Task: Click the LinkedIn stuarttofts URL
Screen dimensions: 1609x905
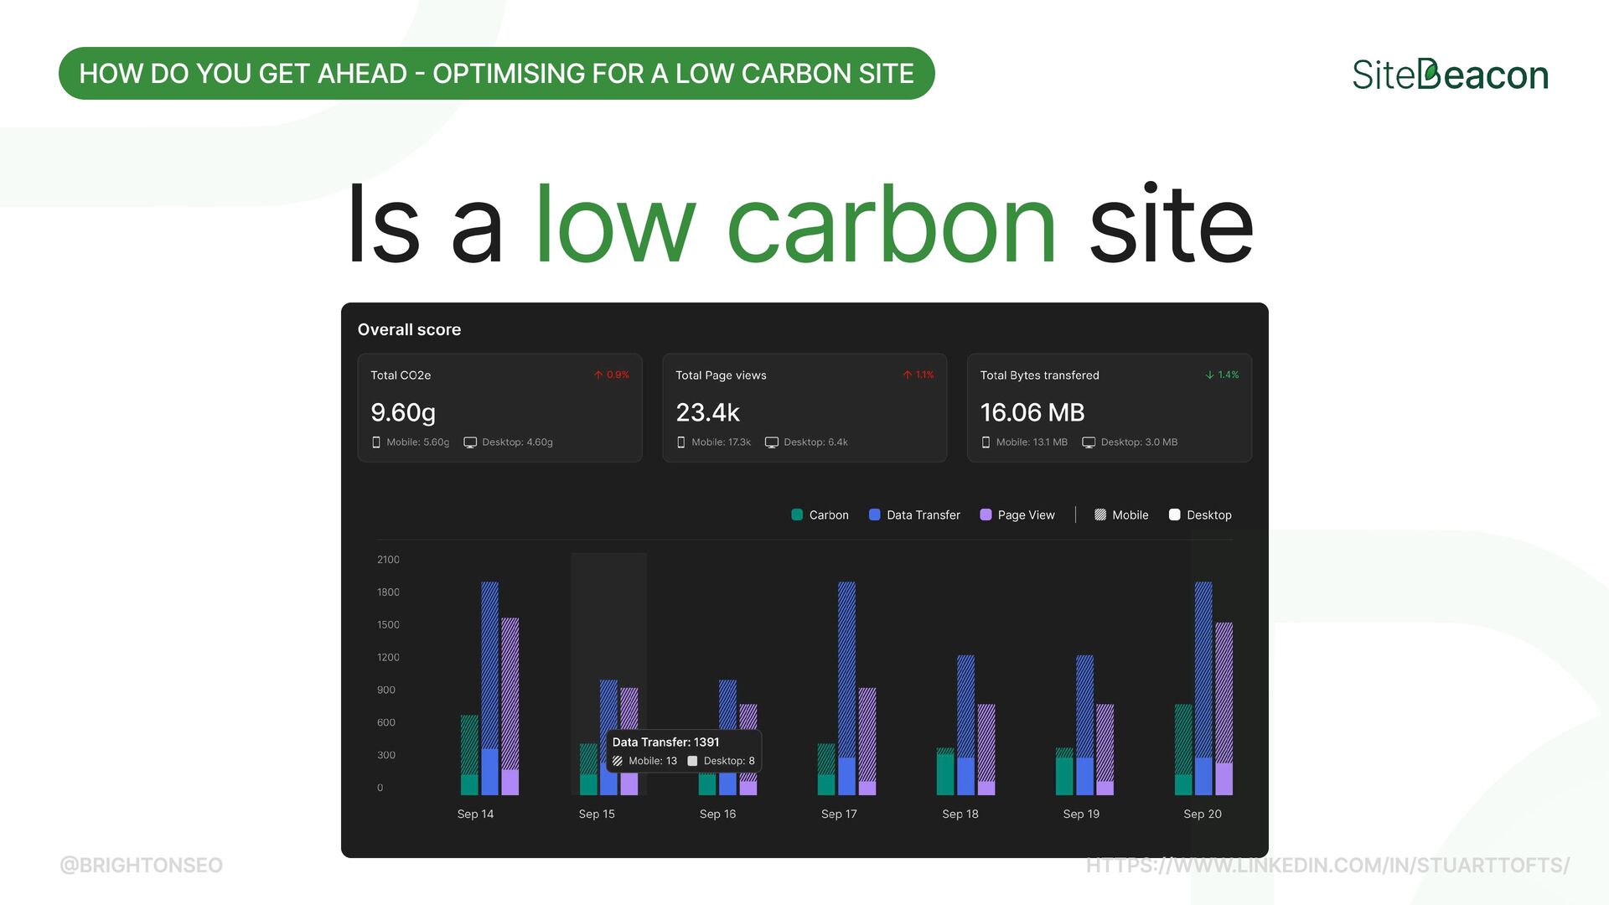Action: 1327,865
